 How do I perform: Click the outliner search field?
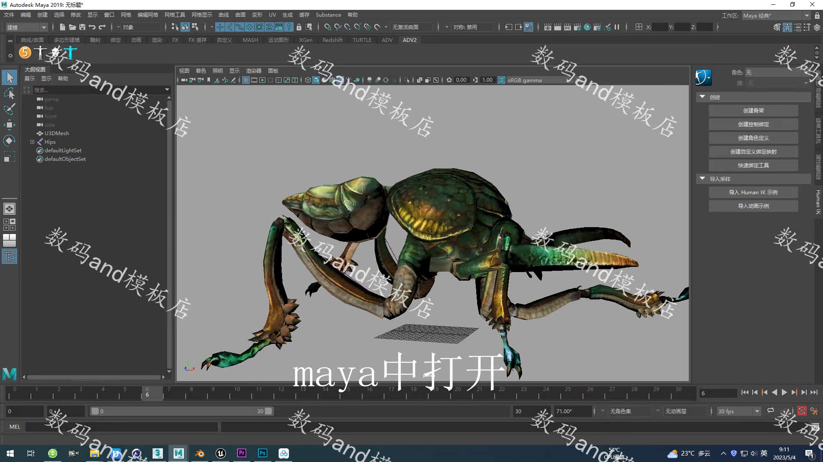click(x=99, y=90)
